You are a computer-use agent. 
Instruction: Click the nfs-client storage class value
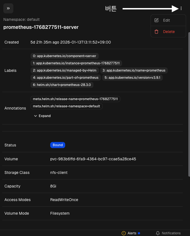[x=59, y=172]
